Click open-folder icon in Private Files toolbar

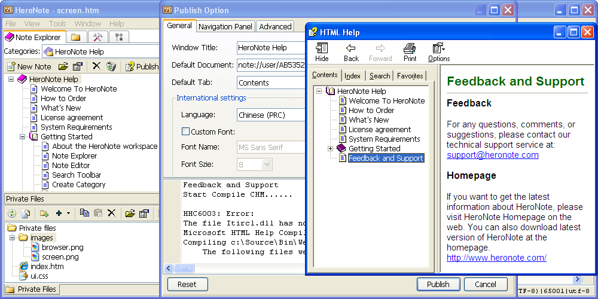(130, 213)
